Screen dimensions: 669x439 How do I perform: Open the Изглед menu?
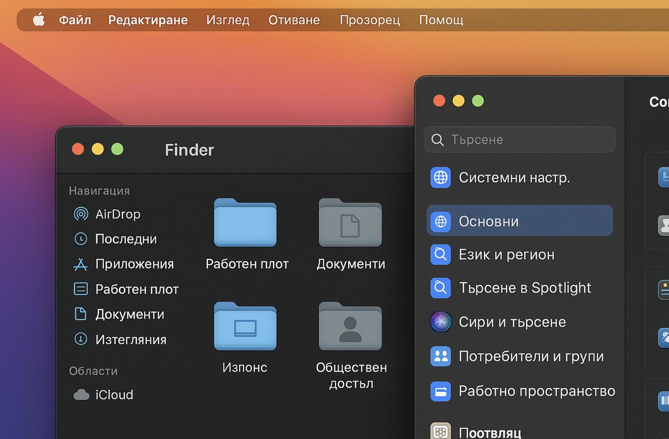228,20
